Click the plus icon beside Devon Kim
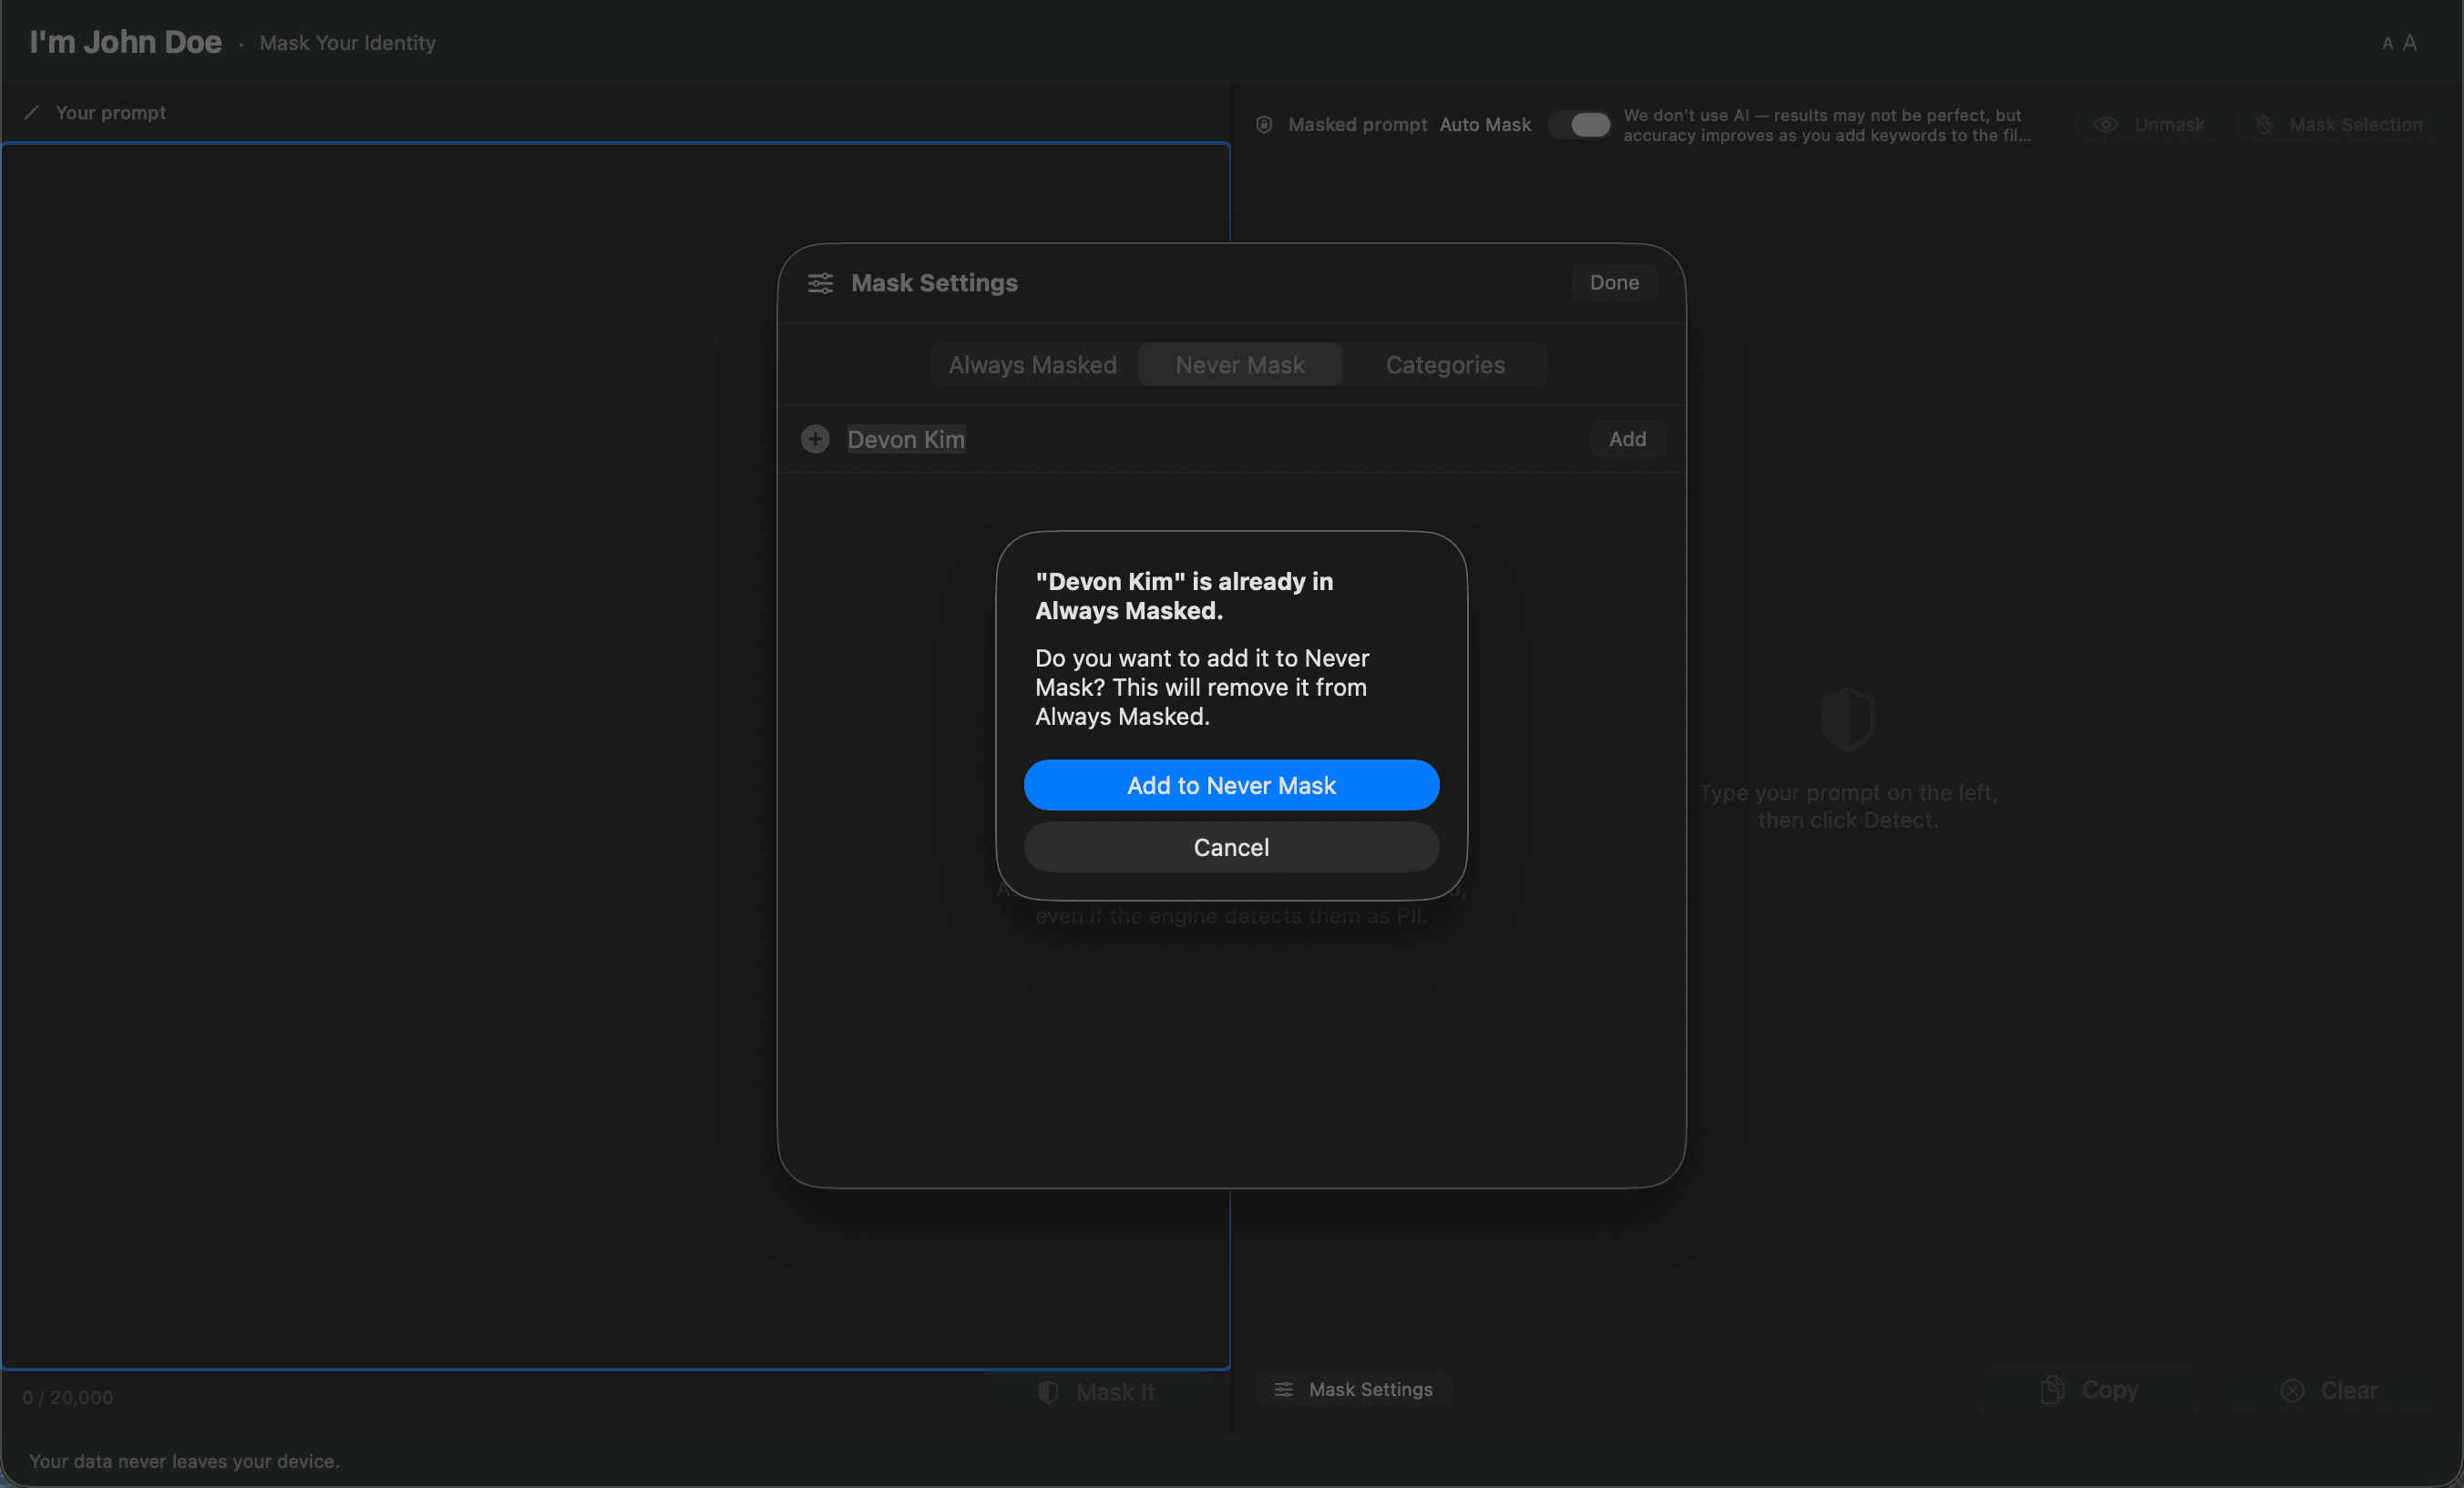 [x=815, y=439]
